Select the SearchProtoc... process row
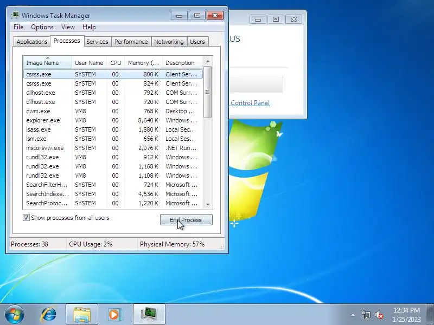Screen dimensions: 434x325 point(113,203)
